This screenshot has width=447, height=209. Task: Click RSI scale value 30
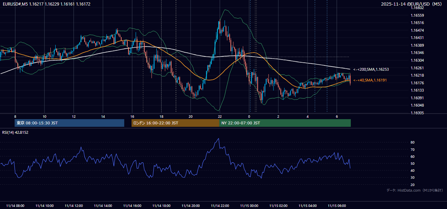coord(412,178)
